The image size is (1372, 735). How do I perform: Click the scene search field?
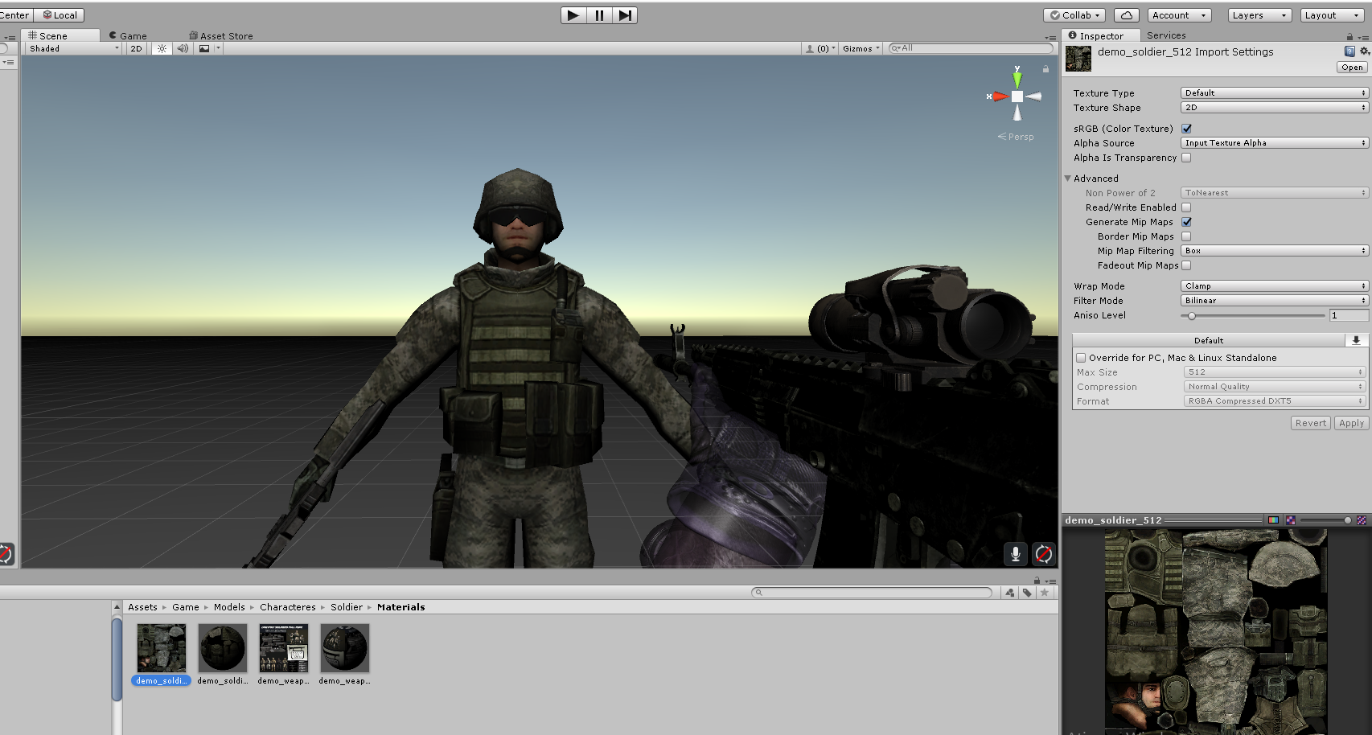pyautogui.click(x=971, y=48)
